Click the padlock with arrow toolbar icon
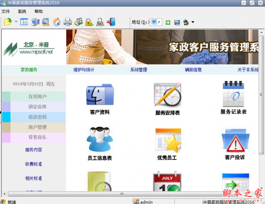The width and height of the screenshot is (265, 204). point(89,22)
